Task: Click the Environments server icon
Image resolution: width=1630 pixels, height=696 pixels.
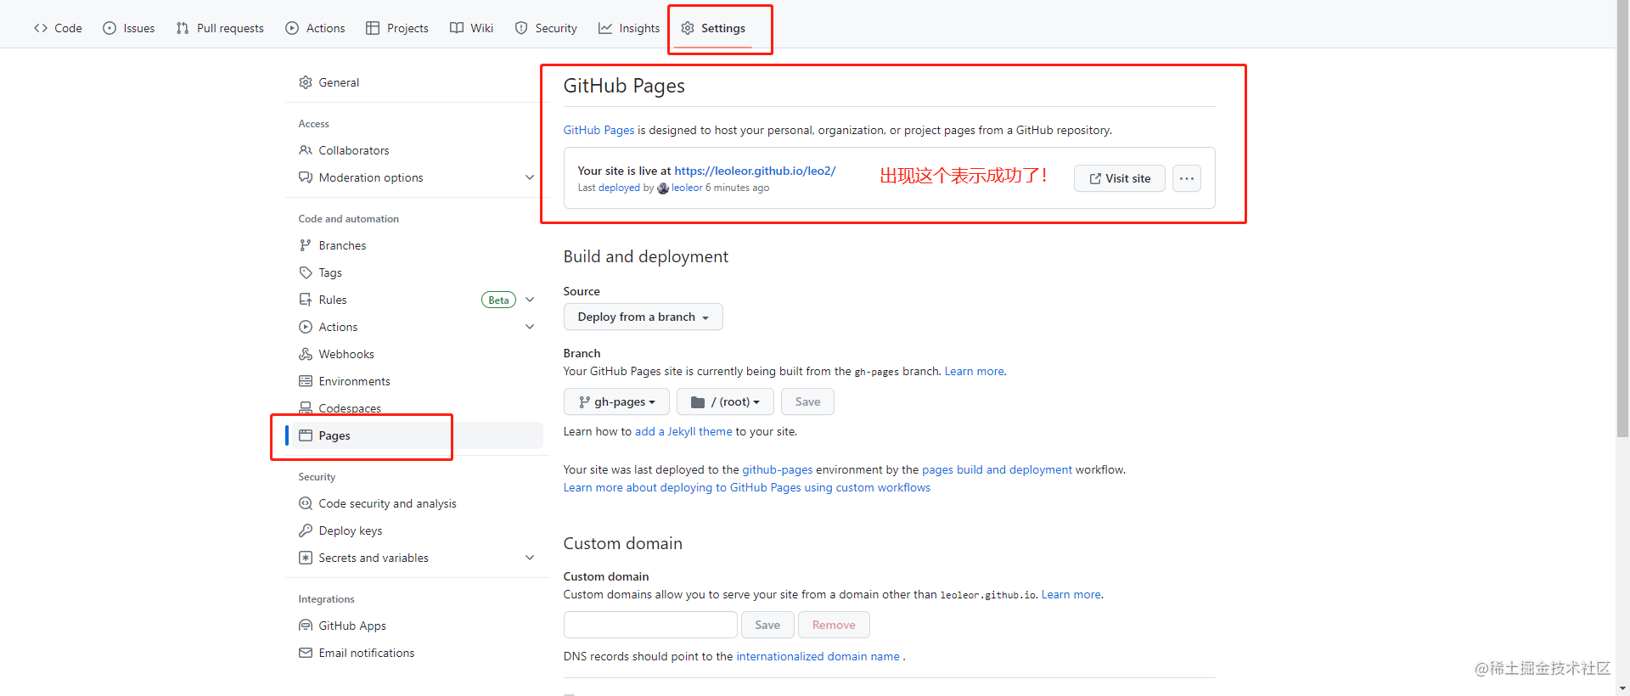Action: [306, 381]
